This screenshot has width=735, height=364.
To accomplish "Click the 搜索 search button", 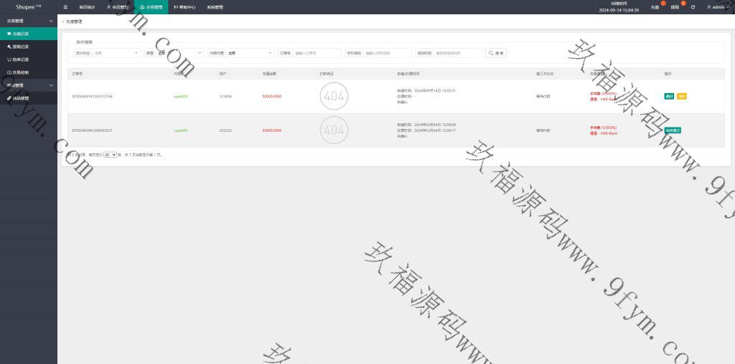I will tap(496, 53).
